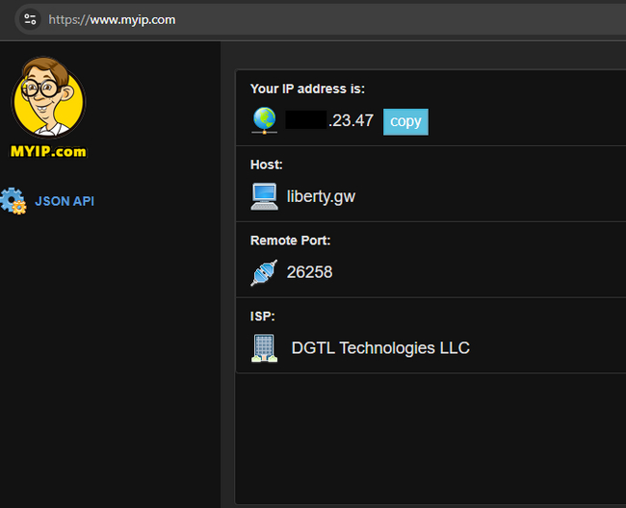
Task: Click the site information icon in address bar
Action: pos(30,19)
